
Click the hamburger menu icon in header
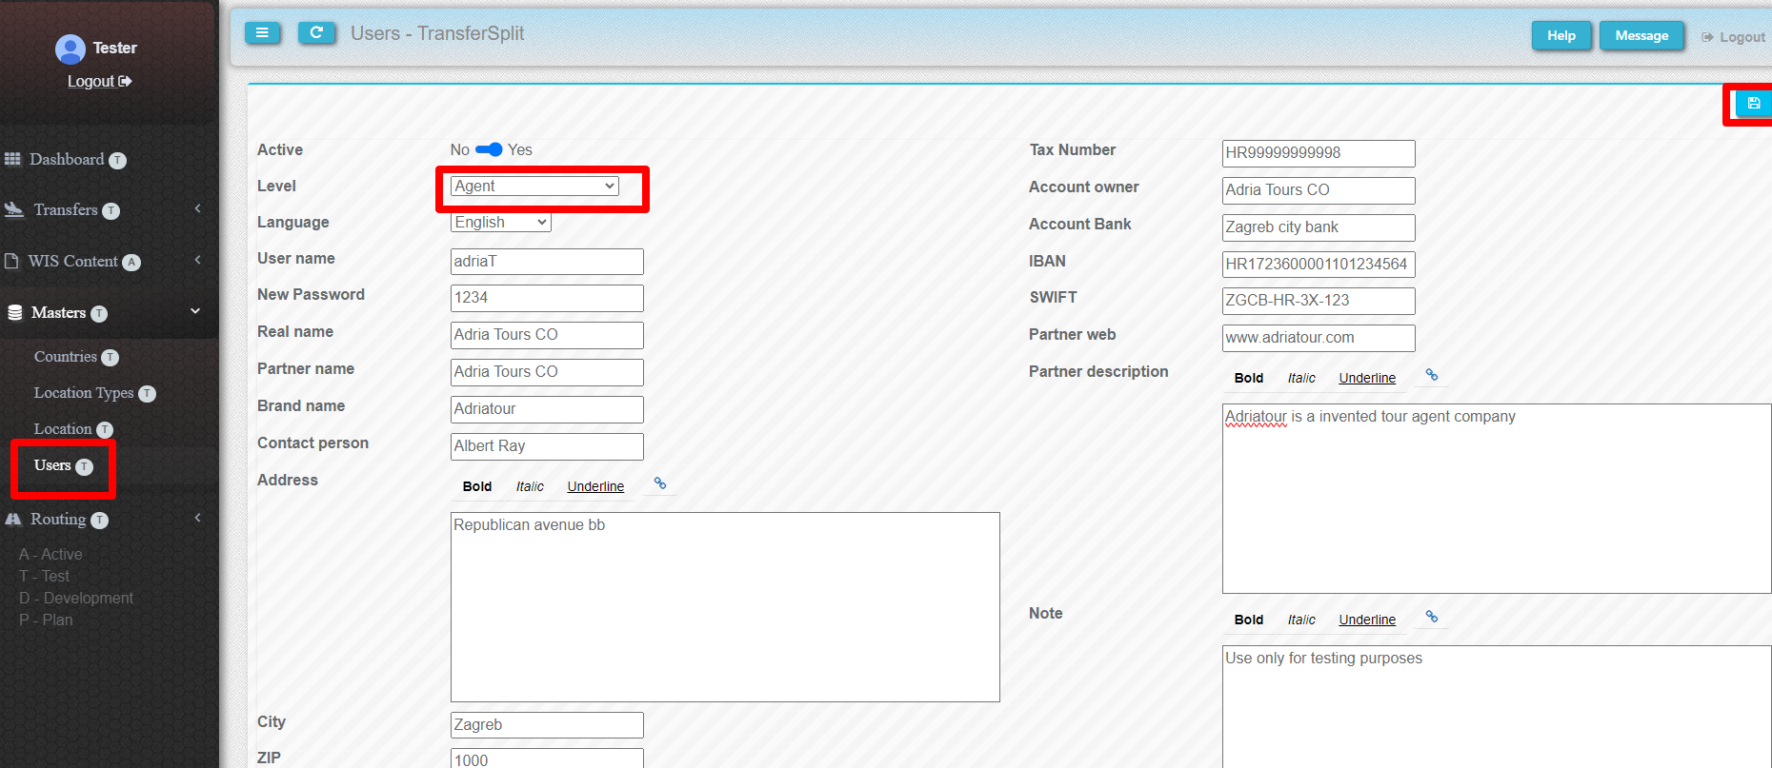coord(262,33)
